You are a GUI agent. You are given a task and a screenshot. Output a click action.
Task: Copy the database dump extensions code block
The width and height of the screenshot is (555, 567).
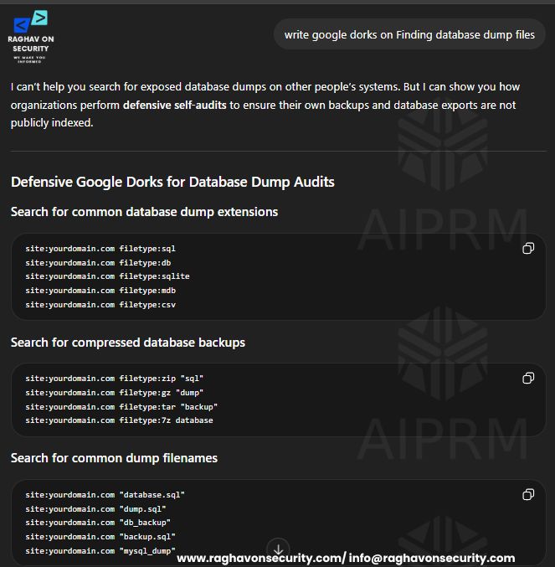[528, 249]
